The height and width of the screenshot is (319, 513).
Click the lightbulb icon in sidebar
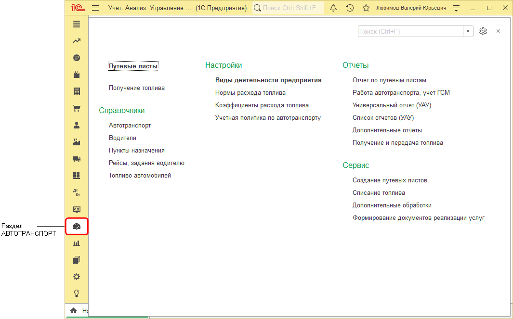click(x=77, y=293)
